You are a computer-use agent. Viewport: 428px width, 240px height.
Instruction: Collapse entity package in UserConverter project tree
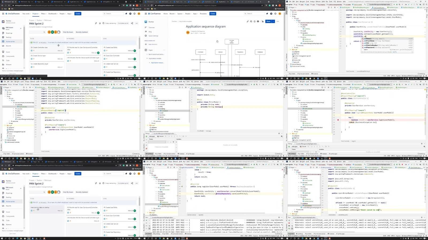click(x=299, y=27)
